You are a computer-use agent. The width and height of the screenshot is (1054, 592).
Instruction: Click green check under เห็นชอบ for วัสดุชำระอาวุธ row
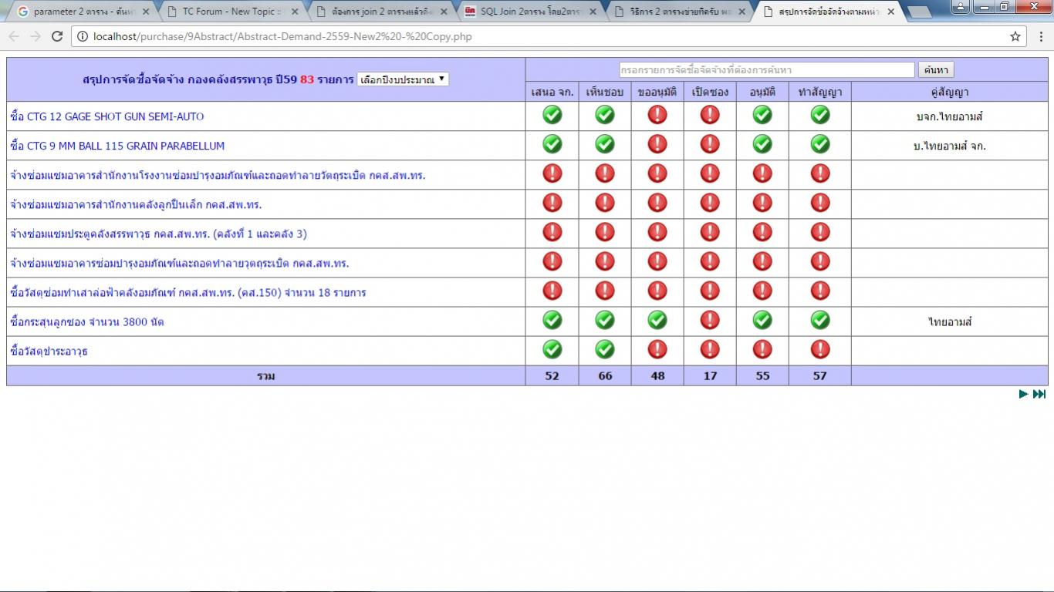605,349
